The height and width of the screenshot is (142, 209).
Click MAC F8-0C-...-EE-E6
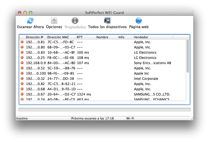point(61,58)
